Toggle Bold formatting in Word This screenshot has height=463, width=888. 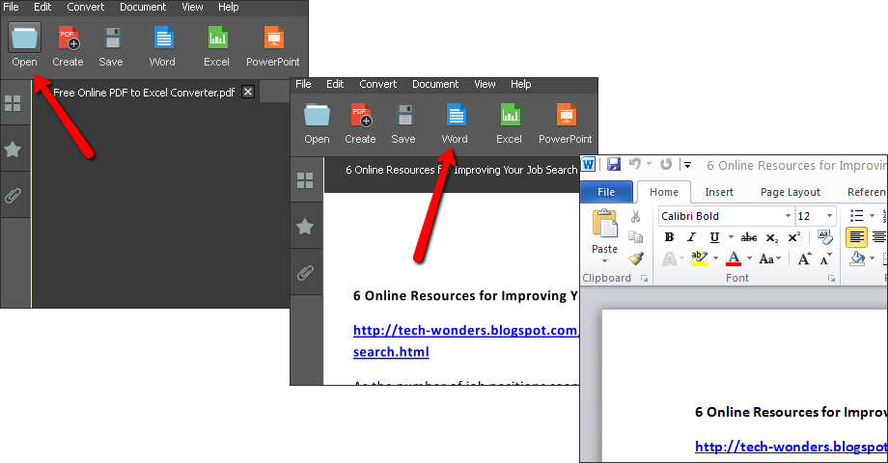point(669,237)
